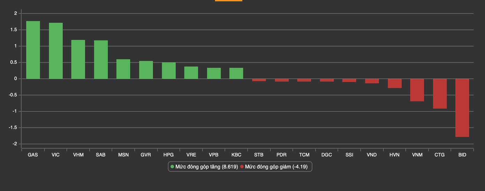This screenshot has width=485, height=191.
Task: Select the HPG green bar
Action: tap(169, 71)
